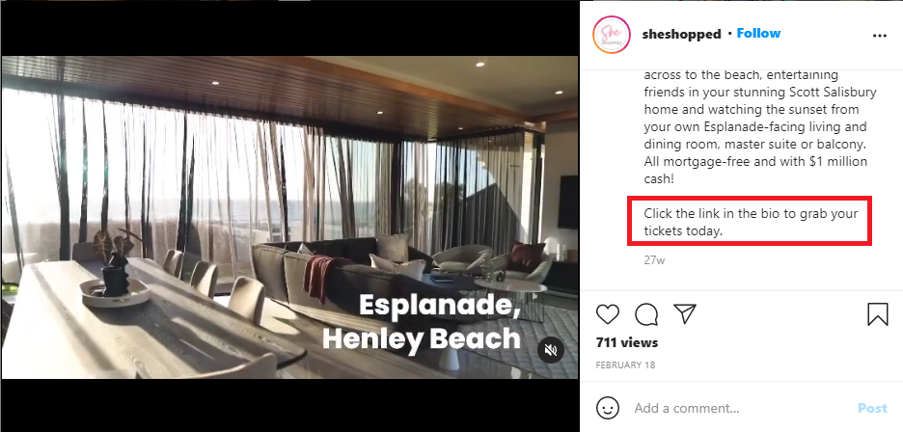Unmute the video sound
Viewport: 903px width, 432px height.
[551, 350]
